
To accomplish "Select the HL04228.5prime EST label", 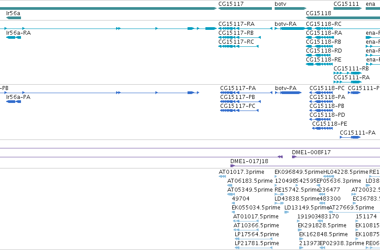I will click(x=346, y=172).
